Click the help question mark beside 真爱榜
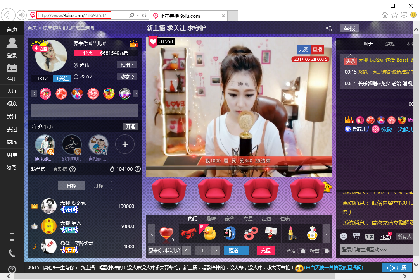Viewport: 420px width, 280px height. (73, 169)
